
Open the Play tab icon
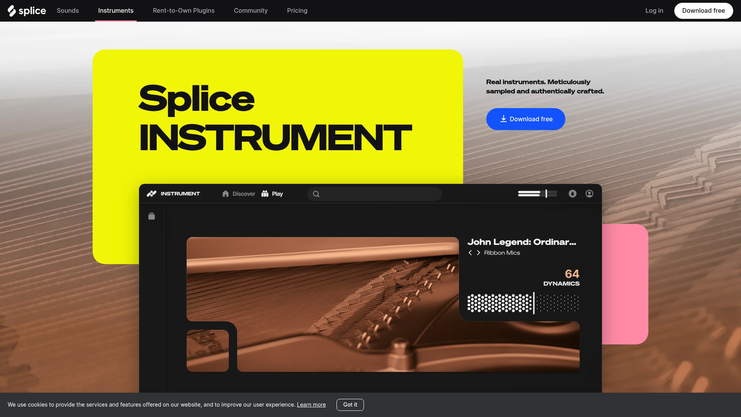pyautogui.click(x=265, y=193)
